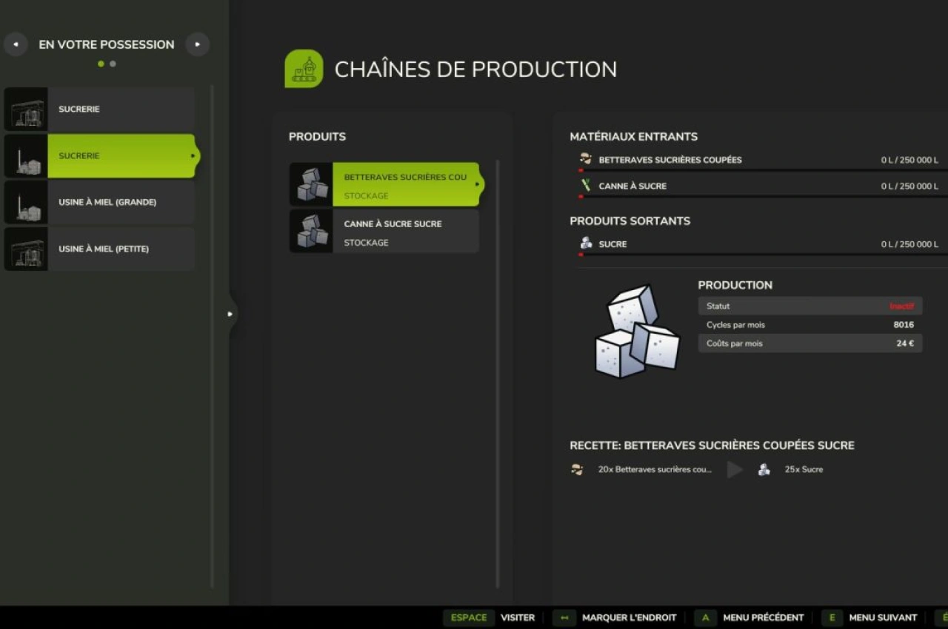Select the Usine à miel (petite) entry

coord(104,249)
